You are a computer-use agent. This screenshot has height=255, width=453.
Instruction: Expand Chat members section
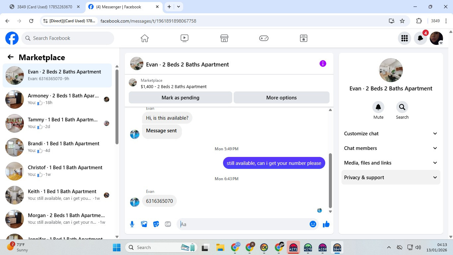click(391, 148)
